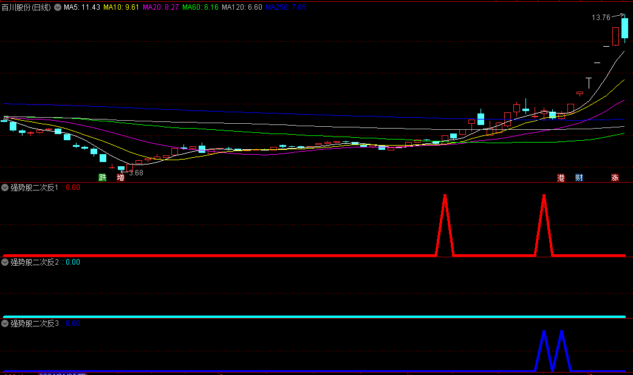633x375 pixels.
Task: Select the tall red candlestick before the latest candle
Action: [x=615, y=36]
